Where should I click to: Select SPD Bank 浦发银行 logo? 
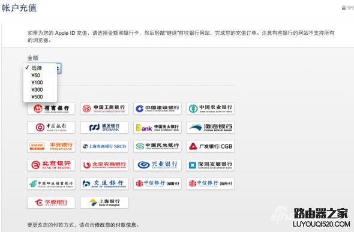pos(104,127)
